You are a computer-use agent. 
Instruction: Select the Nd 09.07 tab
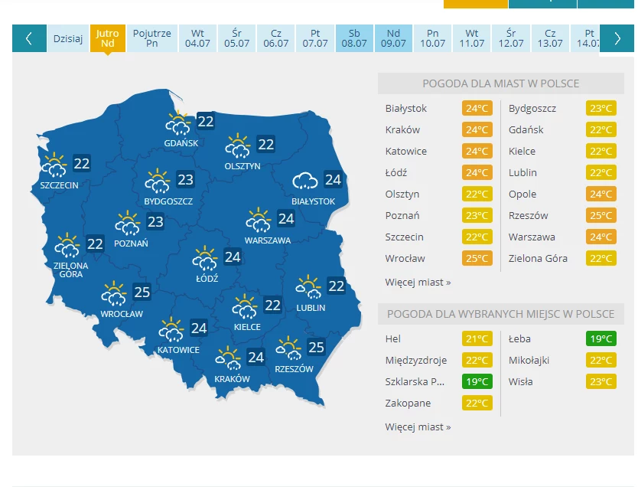tap(393, 38)
